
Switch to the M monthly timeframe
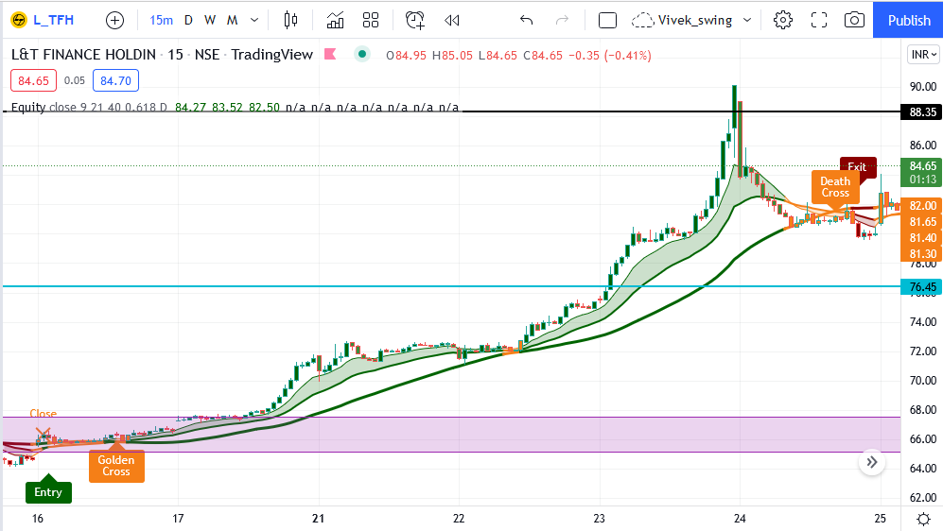point(232,21)
